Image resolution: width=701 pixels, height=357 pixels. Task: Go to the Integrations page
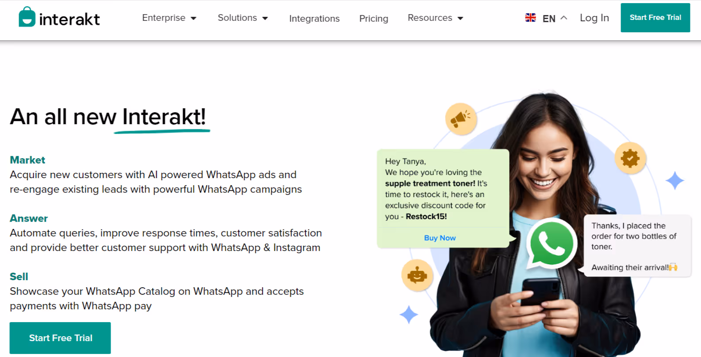point(314,19)
